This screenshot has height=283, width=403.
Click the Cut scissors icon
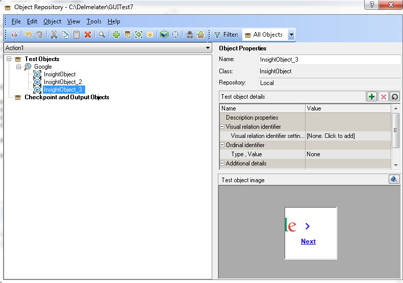click(54, 35)
